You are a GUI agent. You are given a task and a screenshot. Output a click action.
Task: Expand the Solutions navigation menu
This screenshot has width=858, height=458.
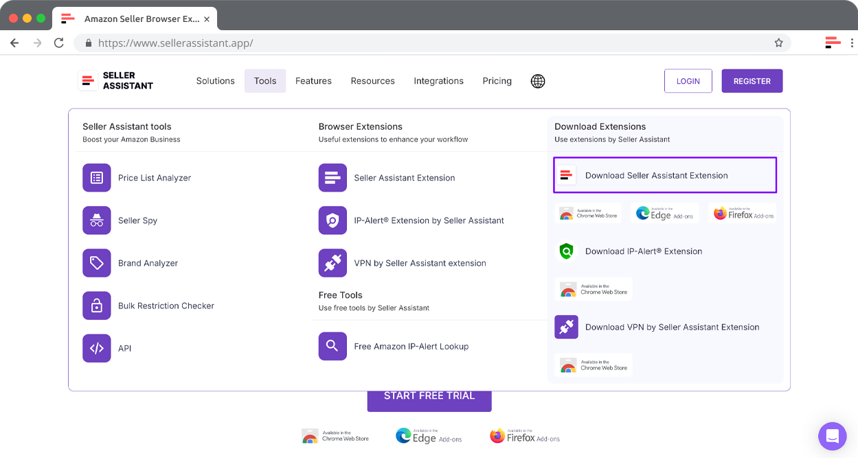(215, 81)
